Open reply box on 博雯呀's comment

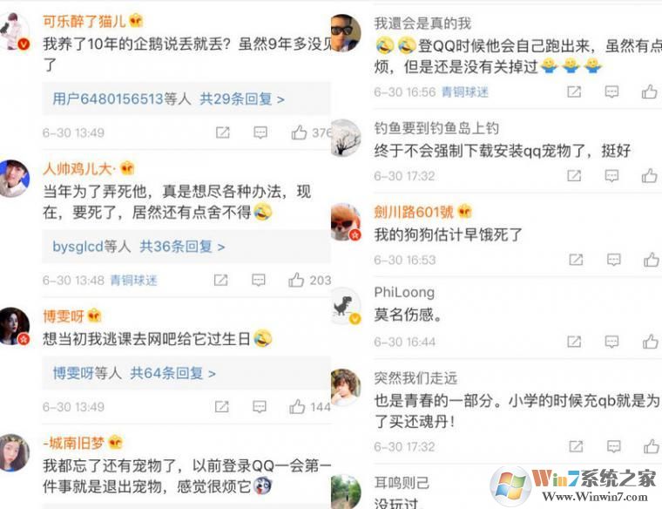point(260,407)
